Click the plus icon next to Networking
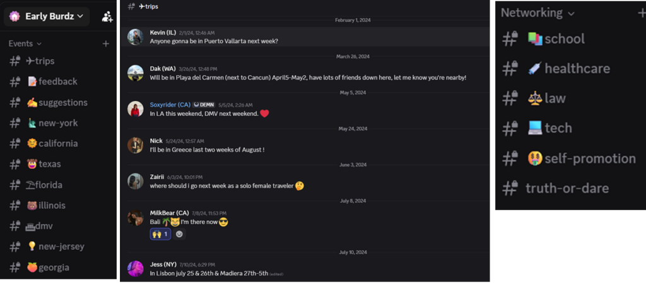 [642, 13]
